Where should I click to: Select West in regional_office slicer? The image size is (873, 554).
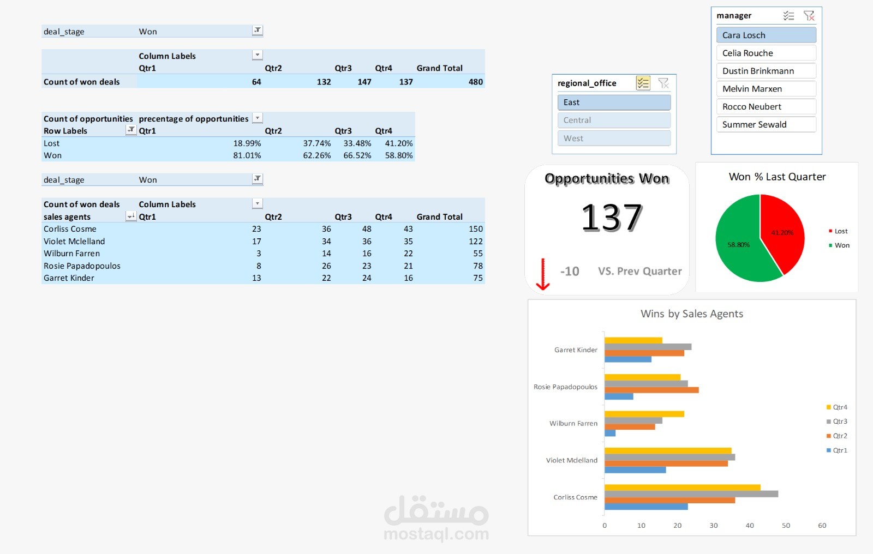coord(614,138)
